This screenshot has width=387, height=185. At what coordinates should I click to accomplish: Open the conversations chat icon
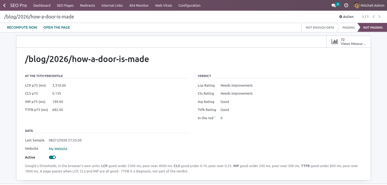[x=334, y=5]
